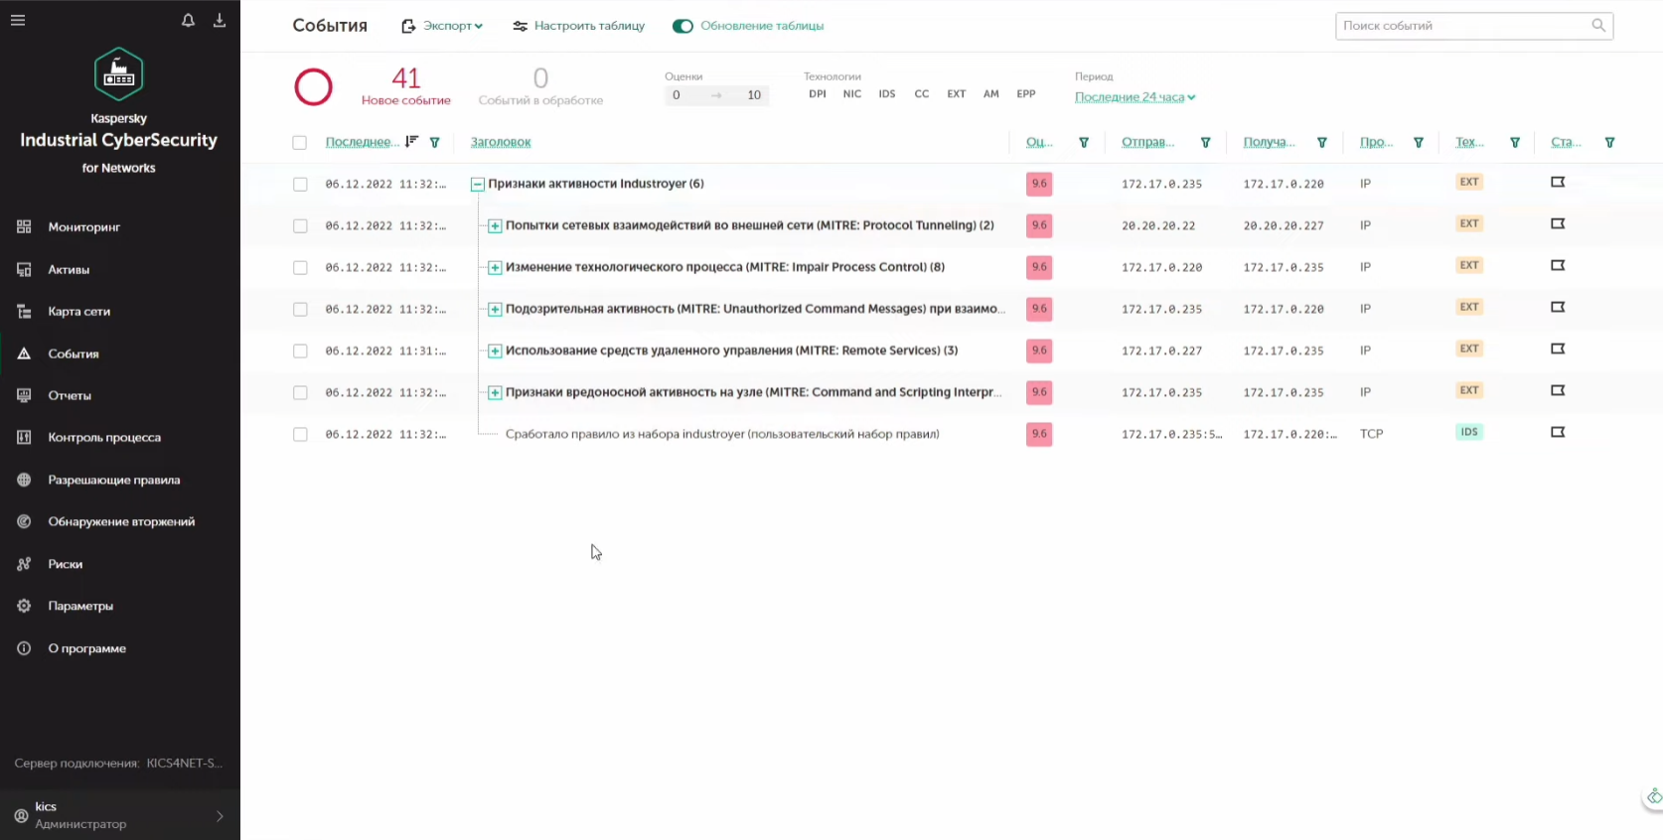Image resolution: width=1663 pixels, height=840 pixels.
Task: Go to Обнаружение вторжений
Action: pos(120,522)
